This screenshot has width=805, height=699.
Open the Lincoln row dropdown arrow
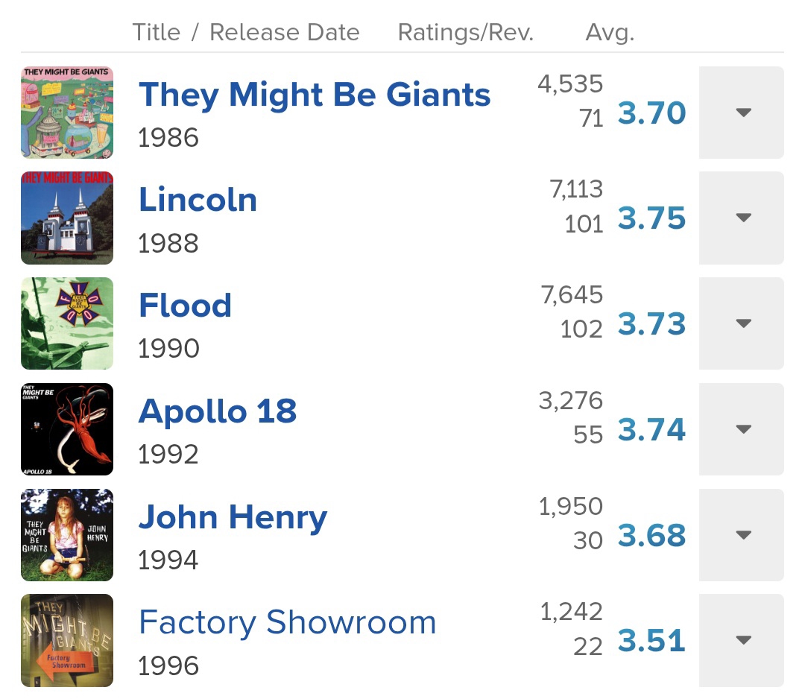point(742,218)
